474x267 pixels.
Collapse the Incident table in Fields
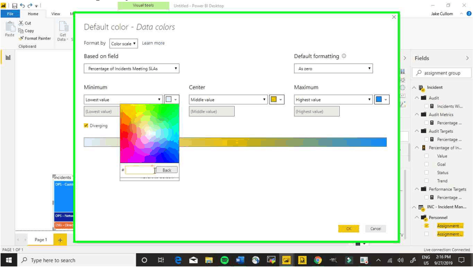point(414,88)
